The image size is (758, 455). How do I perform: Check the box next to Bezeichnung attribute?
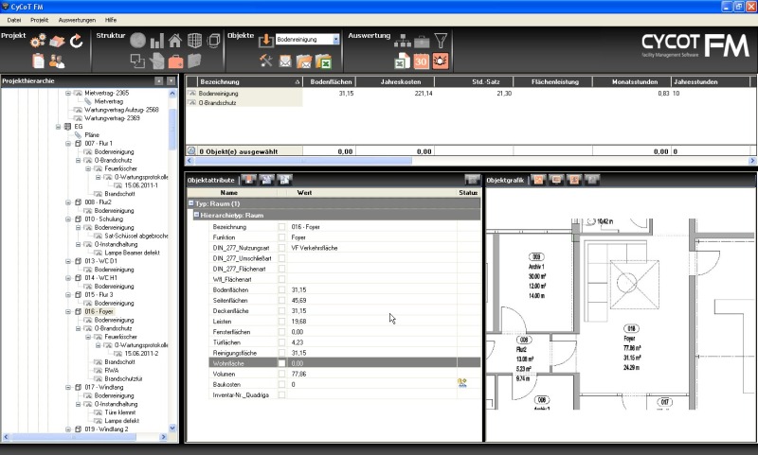(281, 227)
